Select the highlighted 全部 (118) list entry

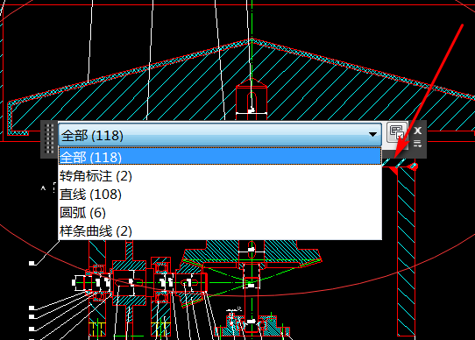tap(220, 157)
